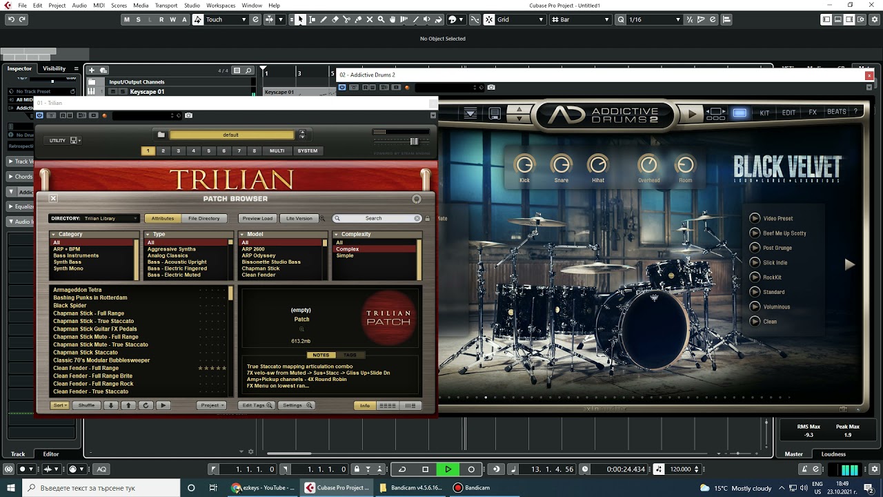Toggle Trilian plugin power activate button
Image resolution: width=883 pixels, height=497 pixels.
tap(40, 115)
